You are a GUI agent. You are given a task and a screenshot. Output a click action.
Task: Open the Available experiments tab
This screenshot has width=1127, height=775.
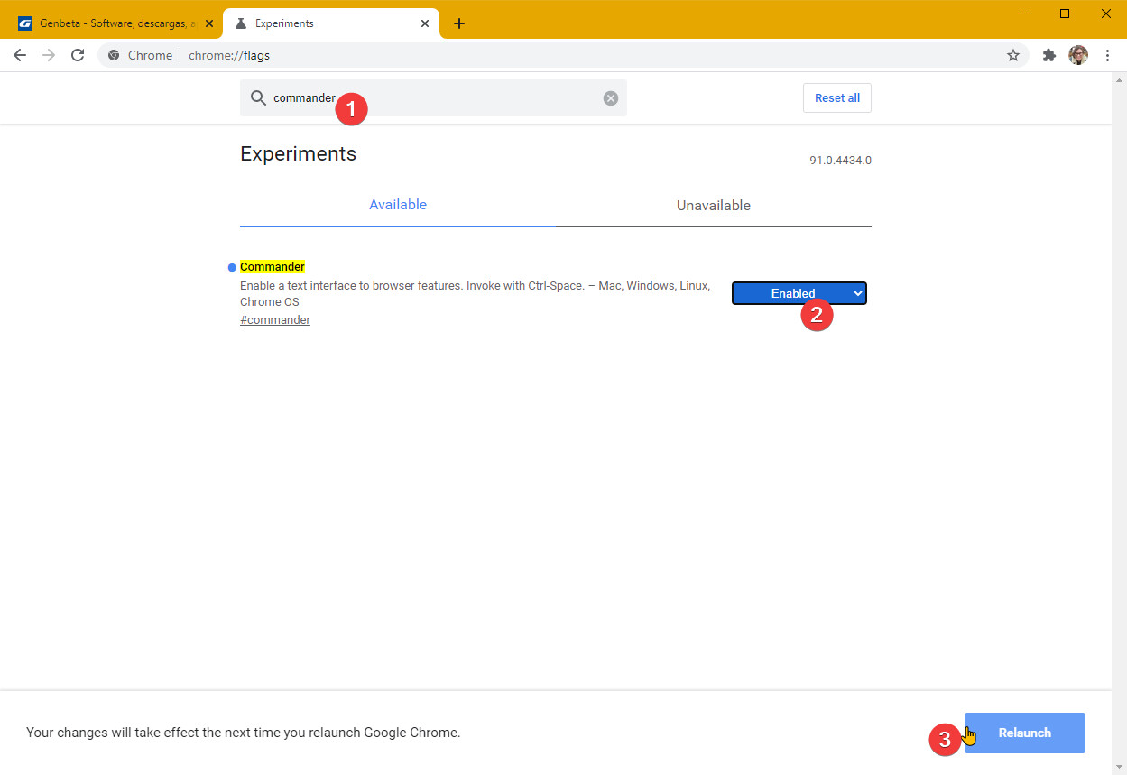coord(398,205)
